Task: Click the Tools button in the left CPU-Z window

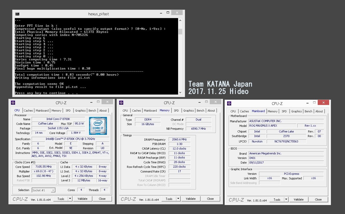Action: coord(61,199)
